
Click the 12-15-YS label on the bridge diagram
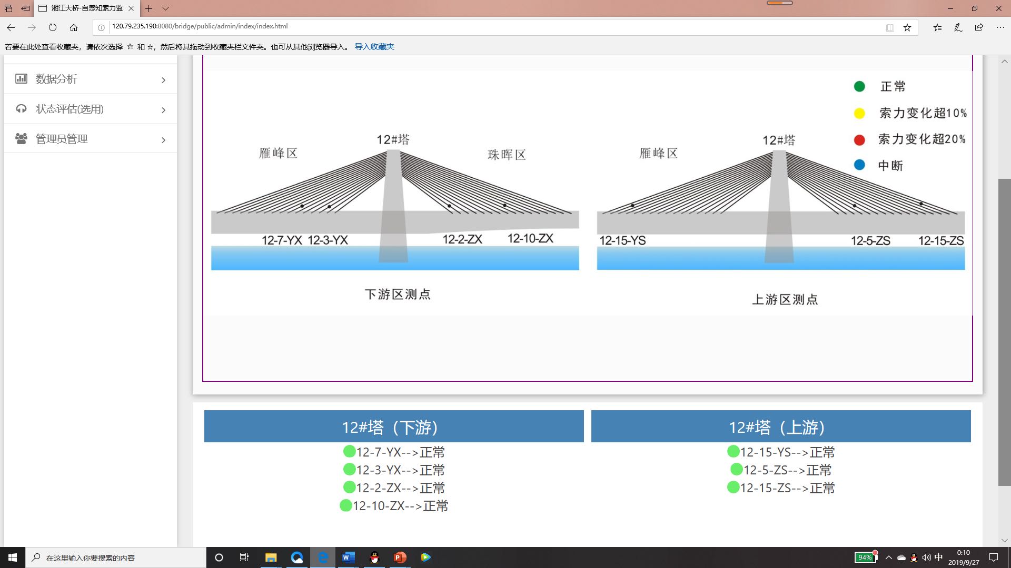[622, 240]
